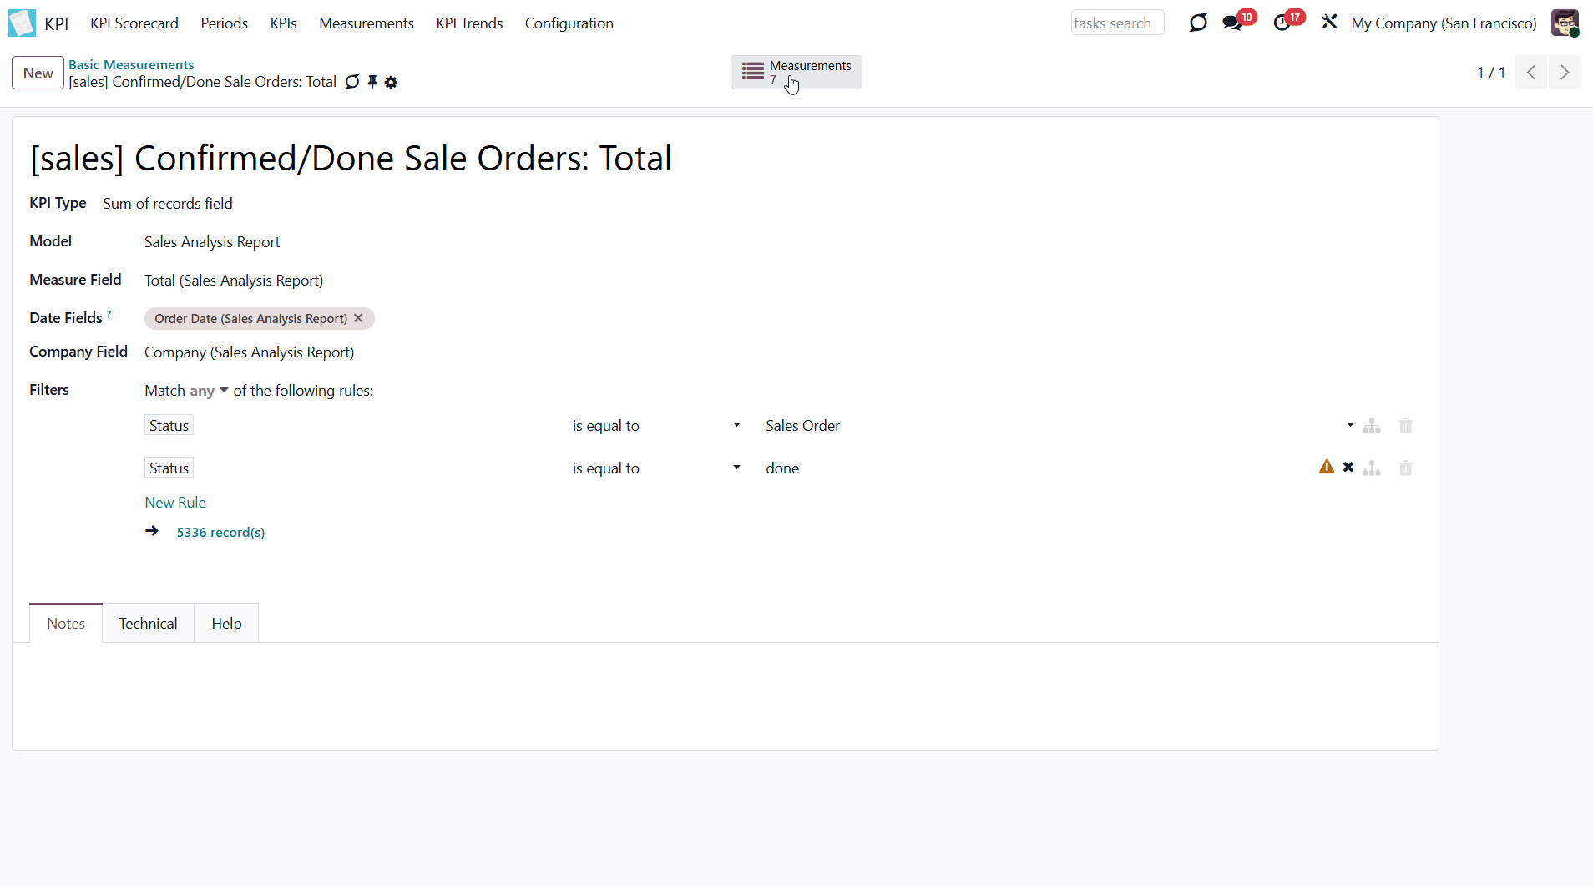Open the 5336 record(s) link
Image resolution: width=1593 pixels, height=886 pixels.
pyautogui.click(x=220, y=533)
